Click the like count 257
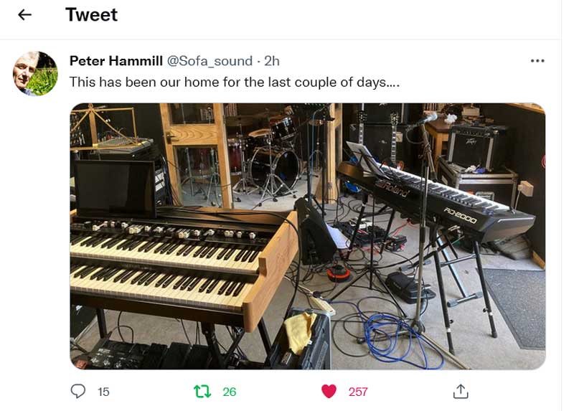Screen dimensions: 574x411 [358, 392]
